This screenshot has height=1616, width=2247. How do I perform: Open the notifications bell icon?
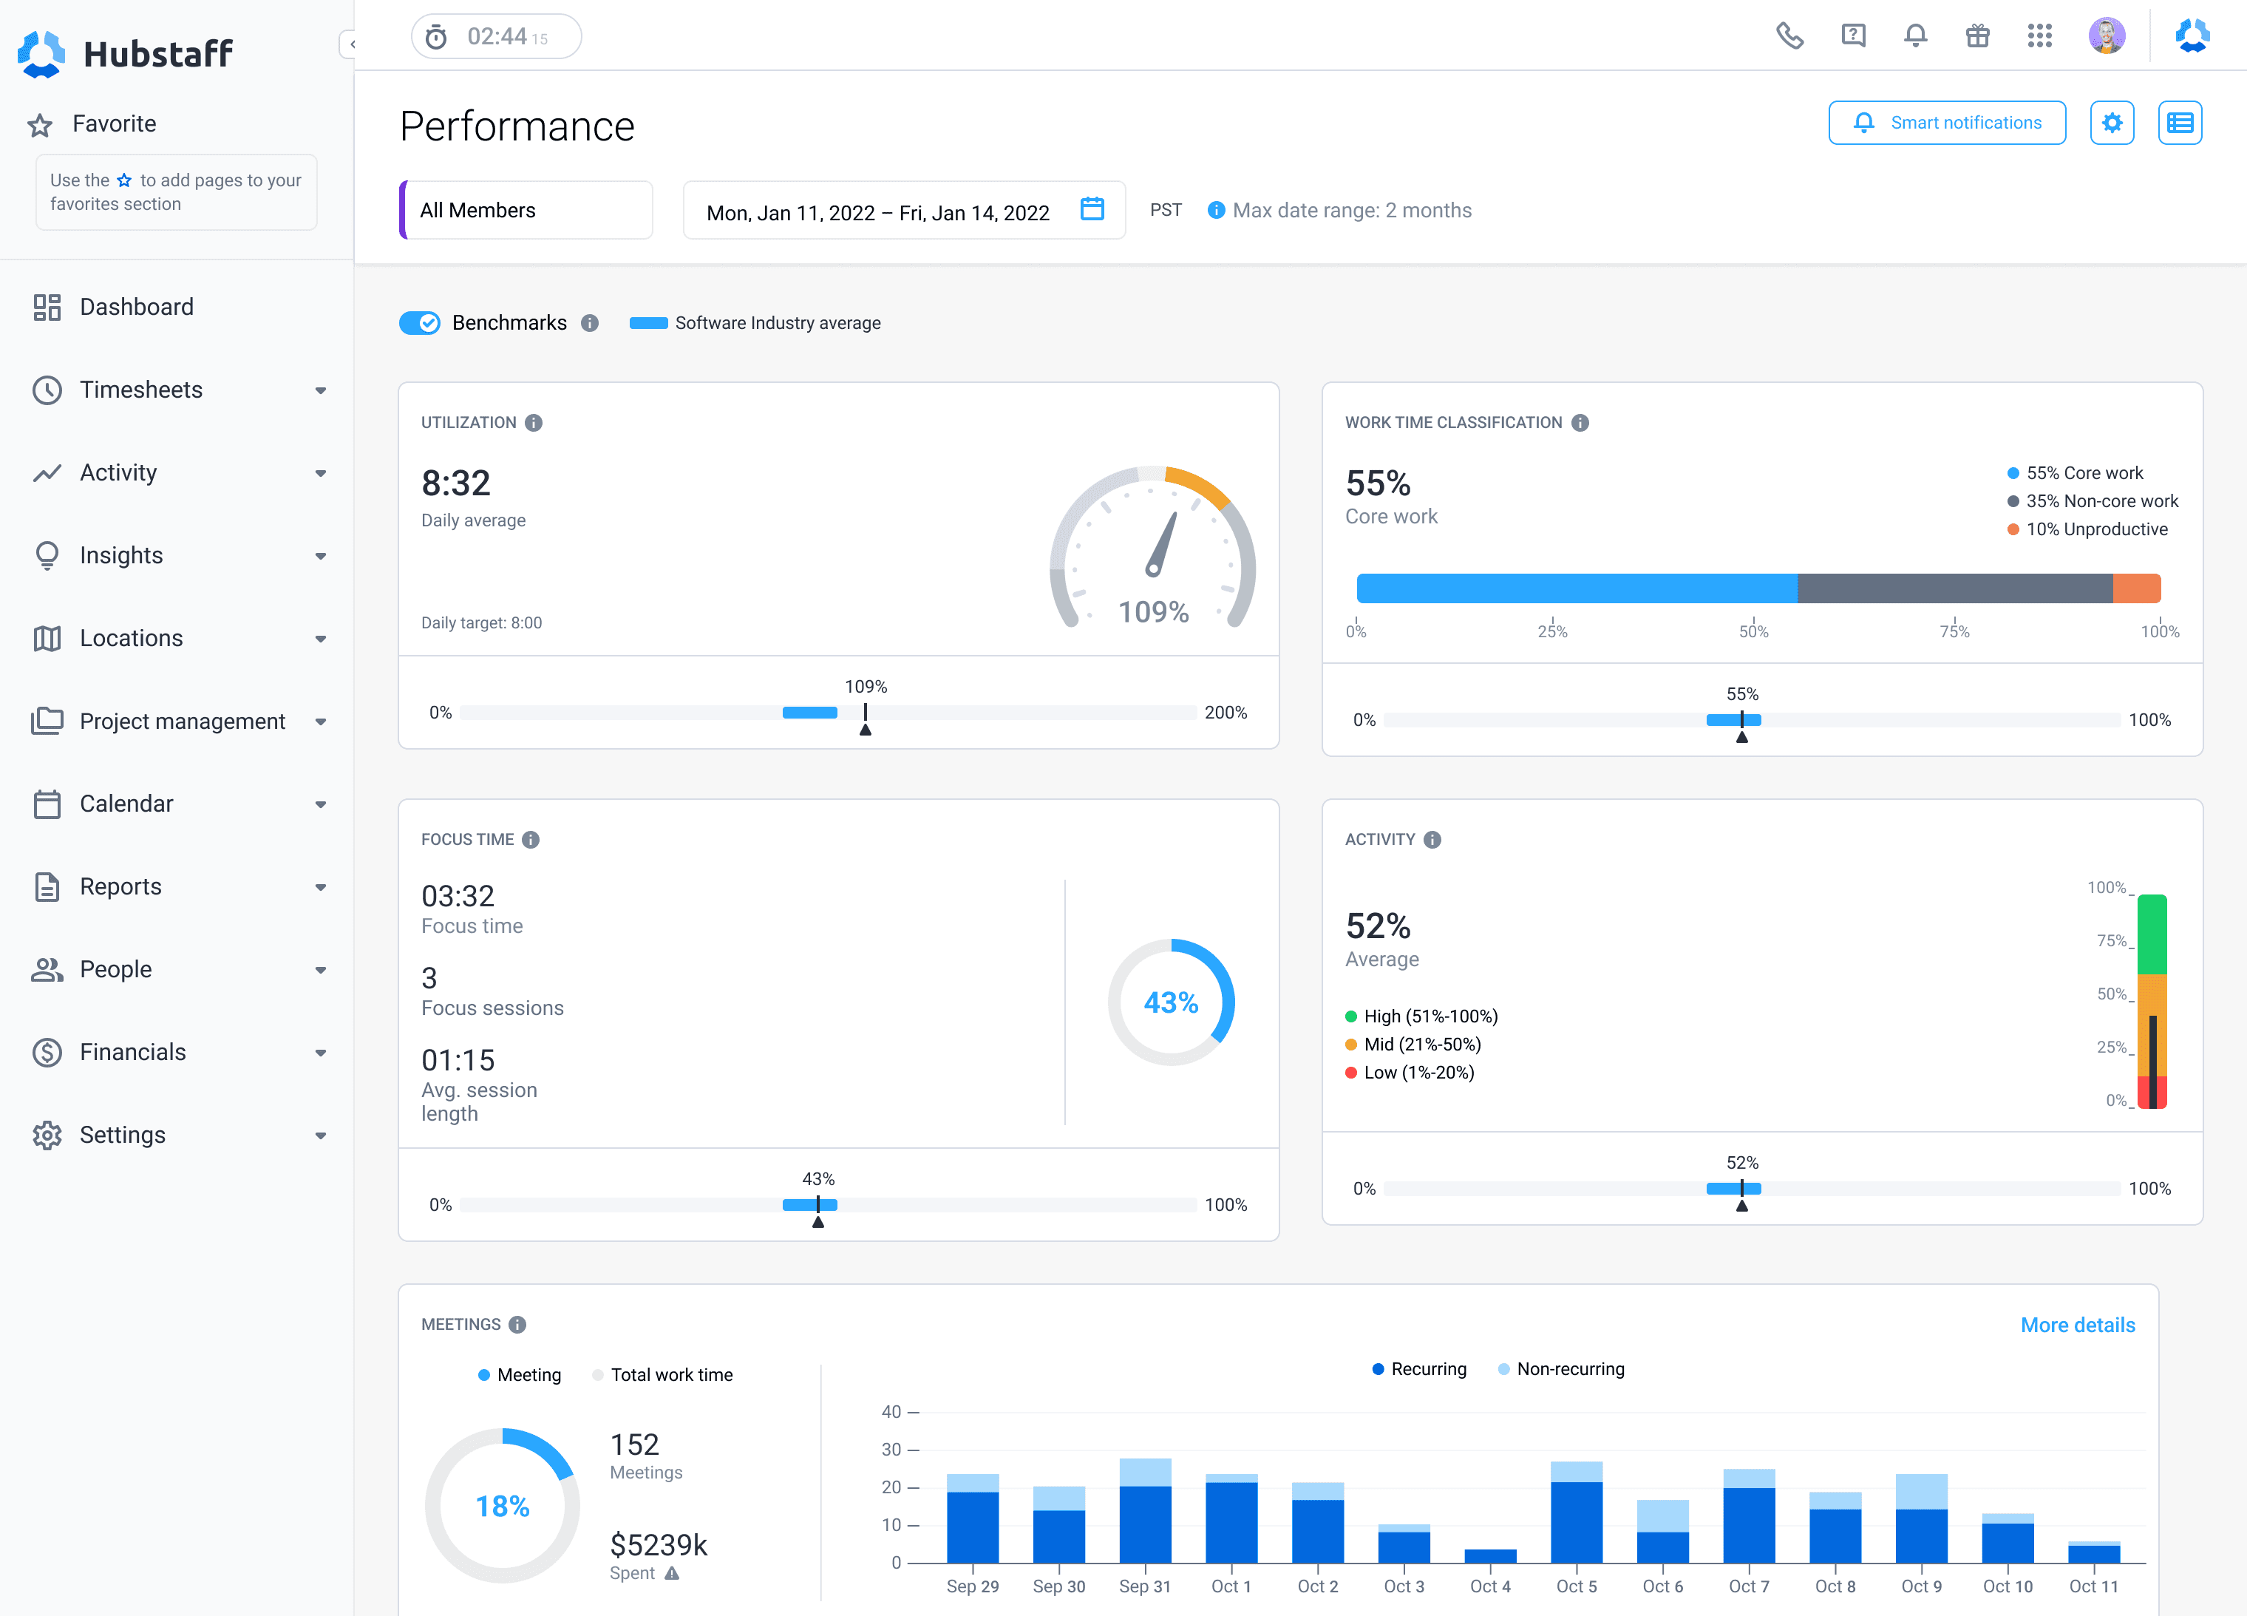pos(1915,37)
